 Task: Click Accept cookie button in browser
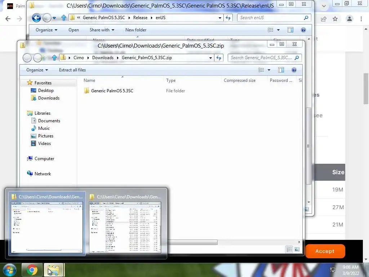[x=325, y=251]
